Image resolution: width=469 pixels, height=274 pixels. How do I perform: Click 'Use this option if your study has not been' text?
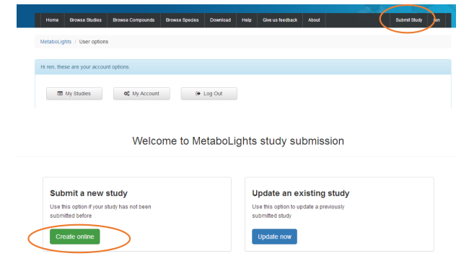click(100, 207)
